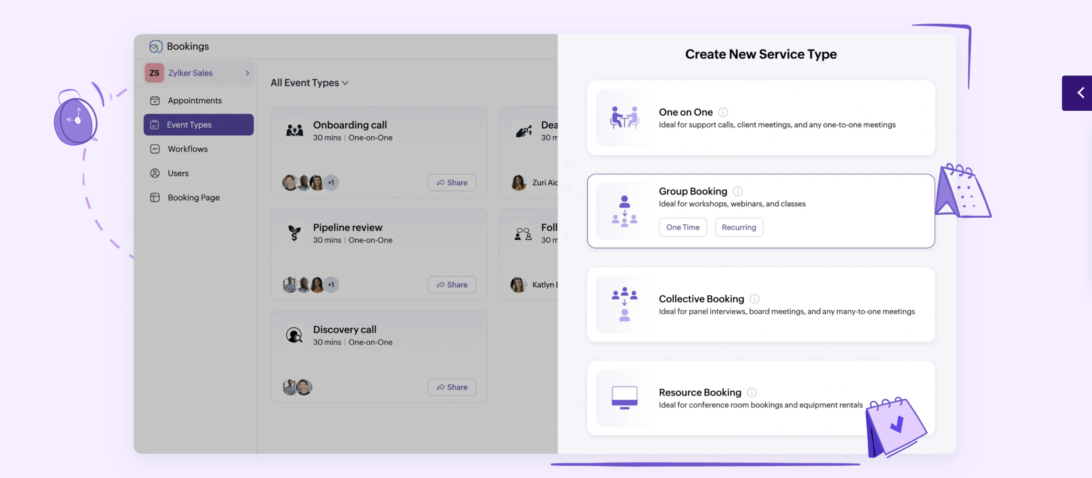Screen dimensions: 1092x478
Task: Click the Workflows icon
Action: click(155, 149)
